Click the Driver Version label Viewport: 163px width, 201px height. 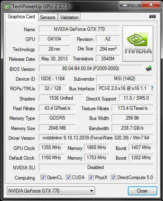22,138
